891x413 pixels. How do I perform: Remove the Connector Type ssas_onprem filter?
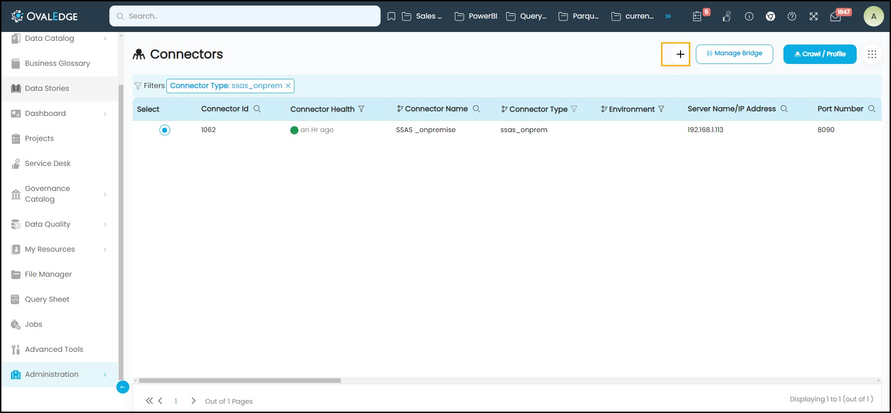point(288,86)
